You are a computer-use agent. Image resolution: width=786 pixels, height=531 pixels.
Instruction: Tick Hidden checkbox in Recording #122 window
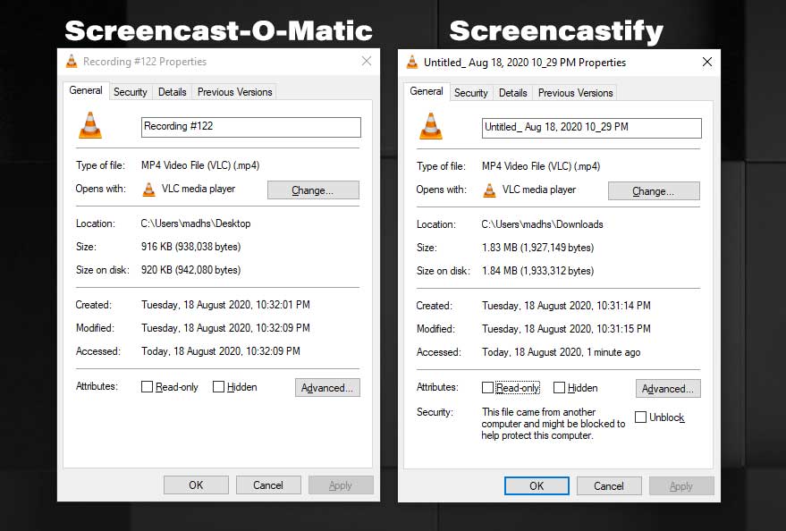tap(218, 387)
